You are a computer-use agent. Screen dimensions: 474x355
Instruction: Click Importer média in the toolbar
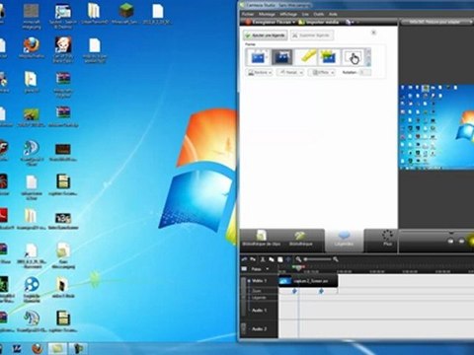(319, 22)
